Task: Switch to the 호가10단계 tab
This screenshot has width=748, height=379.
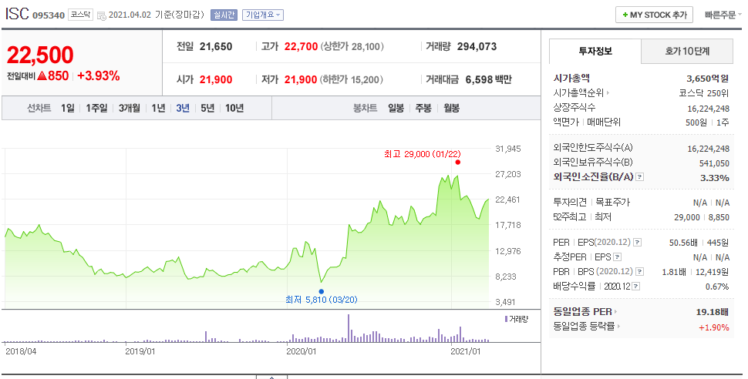Action: click(x=687, y=51)
